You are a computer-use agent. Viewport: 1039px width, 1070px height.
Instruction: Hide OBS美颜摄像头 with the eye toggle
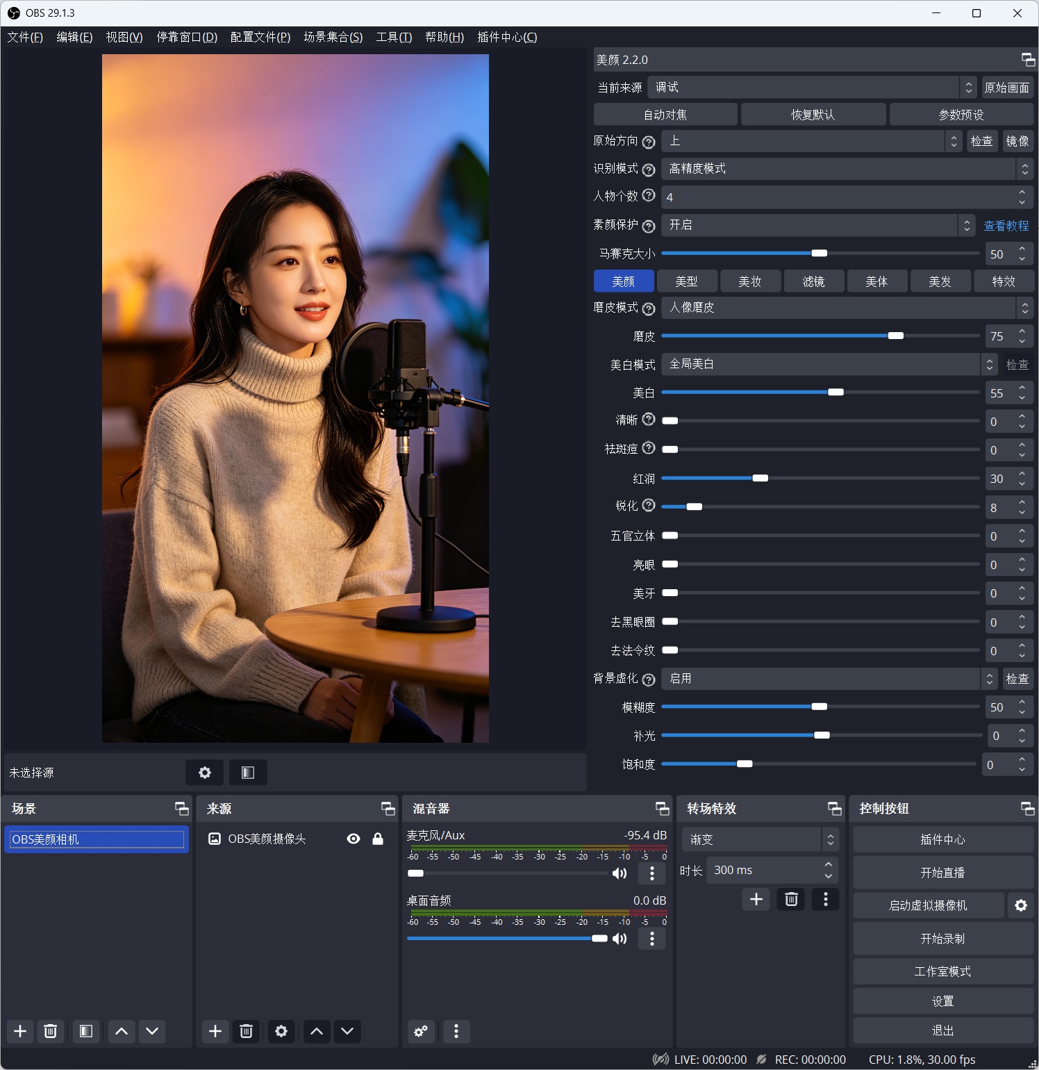tap(354, 839)
